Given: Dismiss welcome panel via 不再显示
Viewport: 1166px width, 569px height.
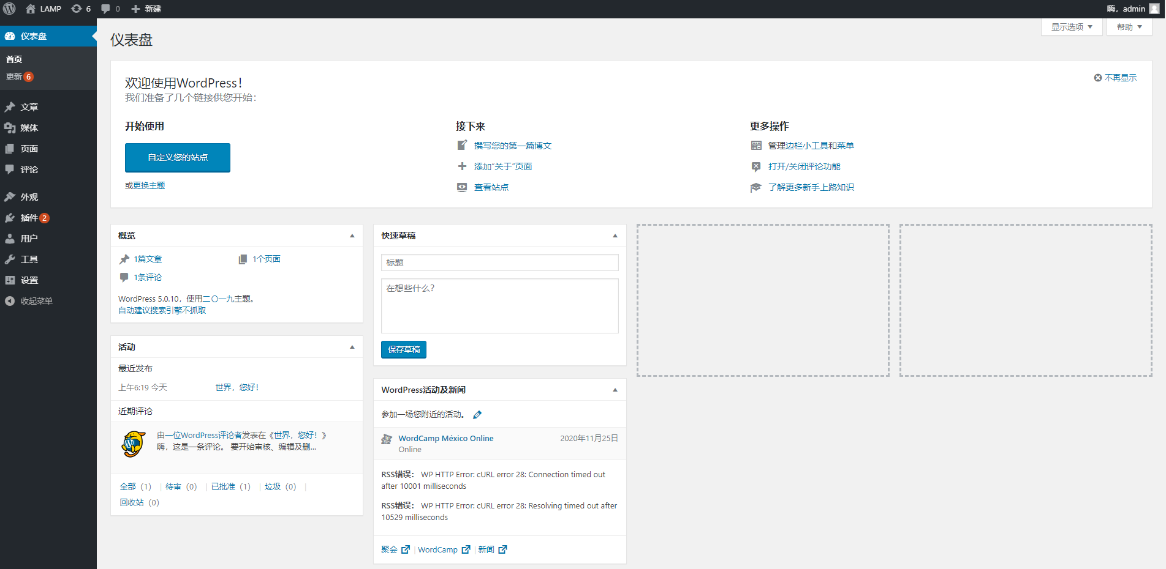Looking at the screenshot, I should coord(1115,78).
